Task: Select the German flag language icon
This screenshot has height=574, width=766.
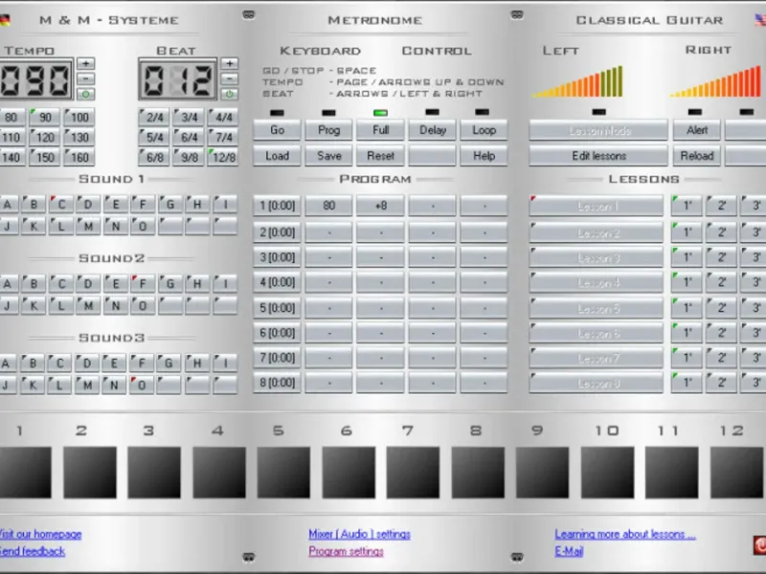Action: coord(5,20)
